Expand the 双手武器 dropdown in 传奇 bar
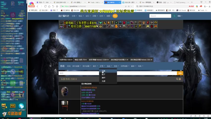Viewport: 211px width, 119px height. point(87,66)
